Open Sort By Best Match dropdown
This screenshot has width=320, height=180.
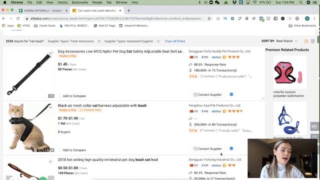pos(286,41)
